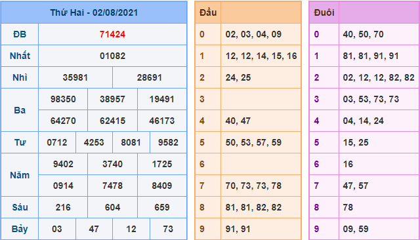The width and height of the screenshot is (420, 240).
Task: Click second prize number 35981
Action: [x=75, y=77]
